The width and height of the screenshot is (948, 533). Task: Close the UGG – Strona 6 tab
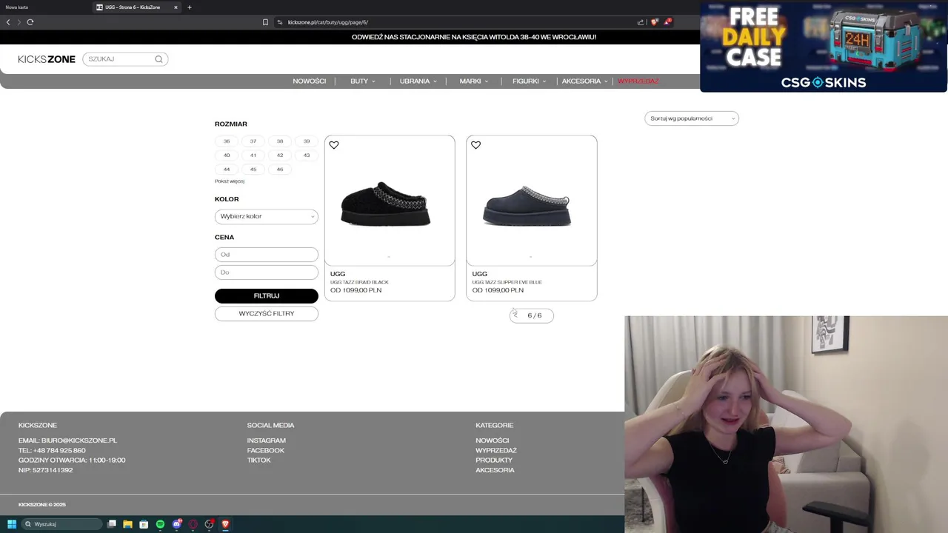(176, 7)
